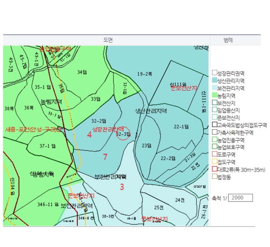Viewport: 270px width, 247px height.
Task: Click the 임업용산지 legend outline box
Action: coord(214,110)
